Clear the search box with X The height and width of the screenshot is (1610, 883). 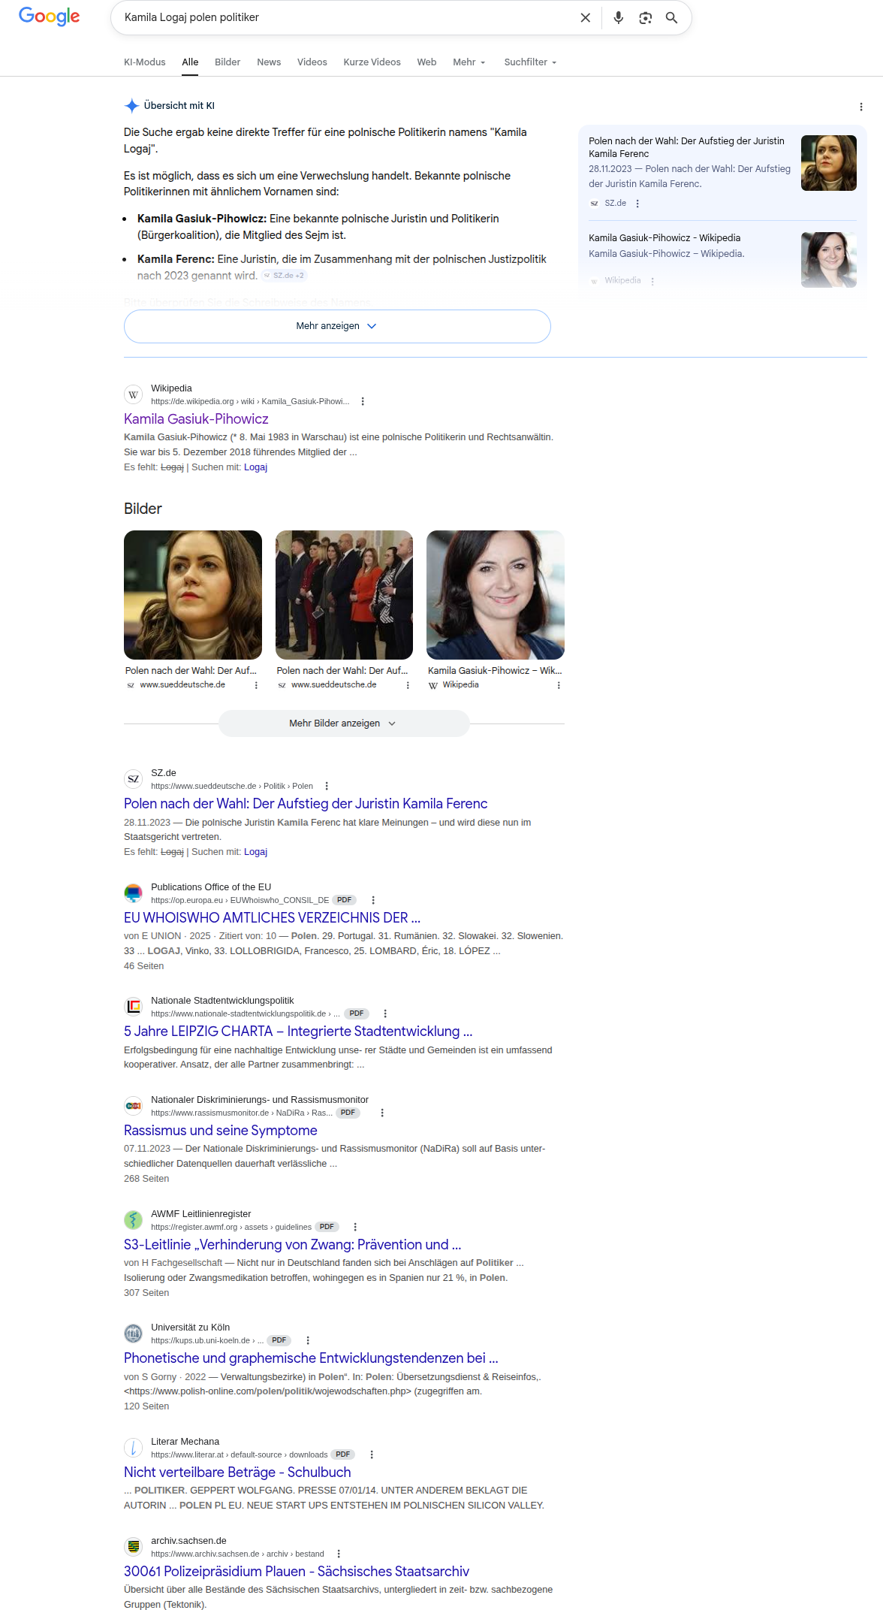pyautogui.click(x=586, y=17)
